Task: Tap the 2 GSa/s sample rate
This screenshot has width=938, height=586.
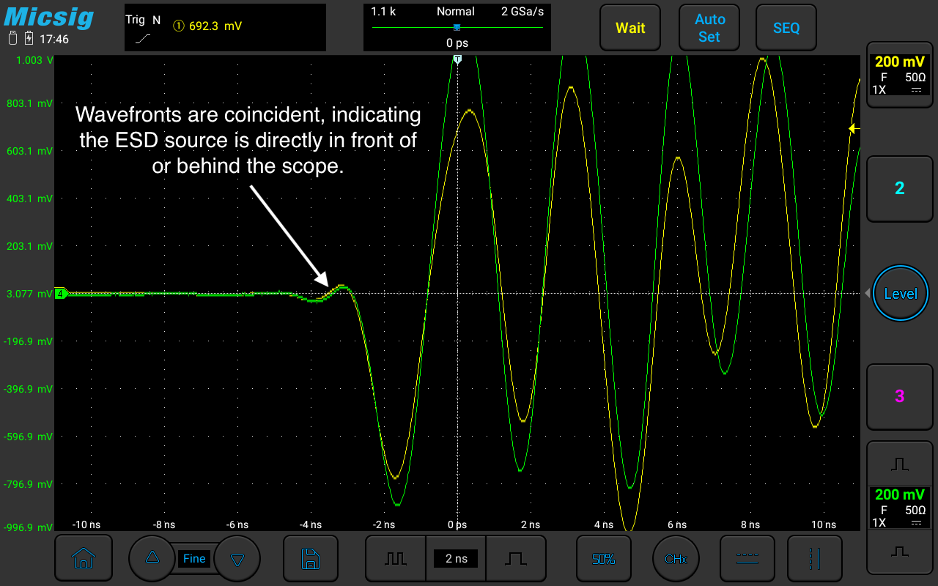Action: (523, 12)
